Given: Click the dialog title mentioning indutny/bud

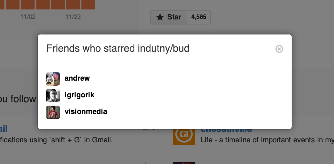Looking at the screenshot, I should click(x=118, y=48).
